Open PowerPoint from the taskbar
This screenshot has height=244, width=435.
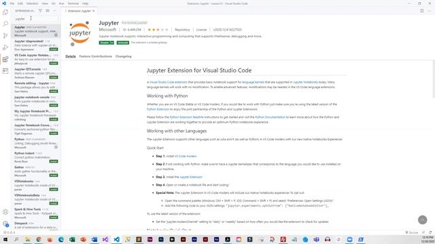(x=83, y=239)
